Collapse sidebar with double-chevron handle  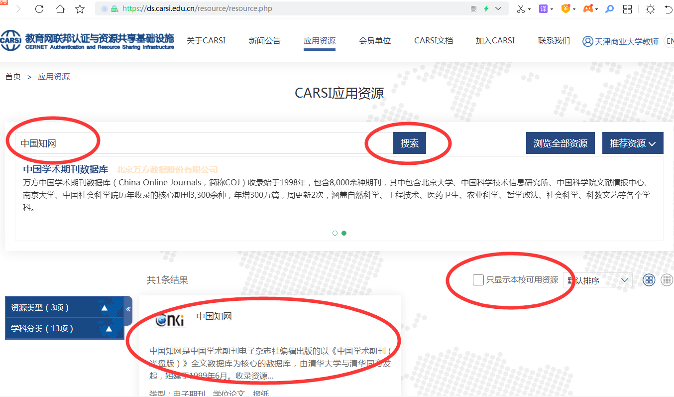pos(128,309)
